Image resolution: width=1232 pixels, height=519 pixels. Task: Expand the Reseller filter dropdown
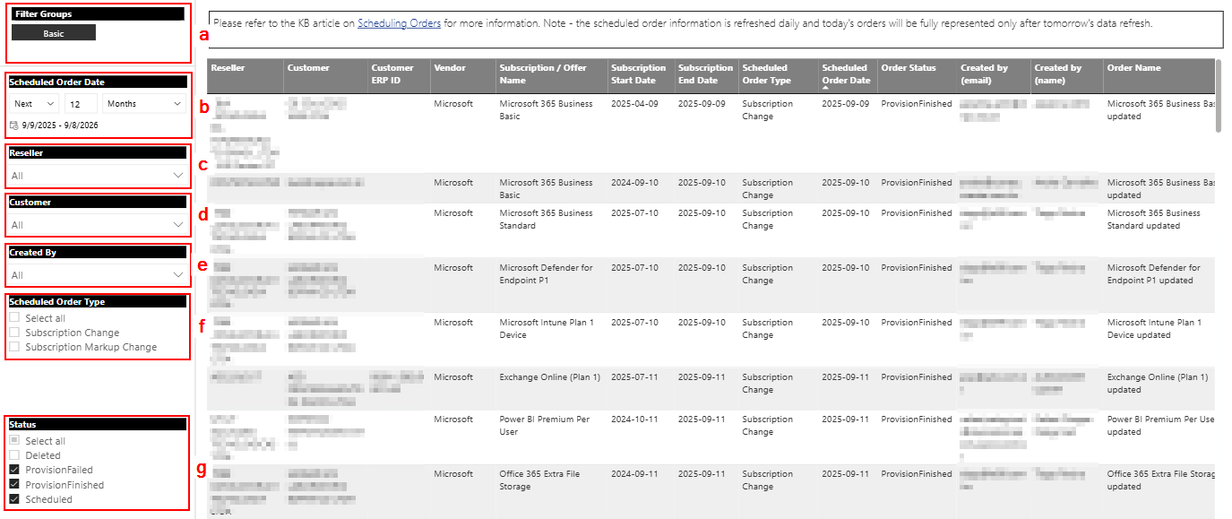coord(97,176)
